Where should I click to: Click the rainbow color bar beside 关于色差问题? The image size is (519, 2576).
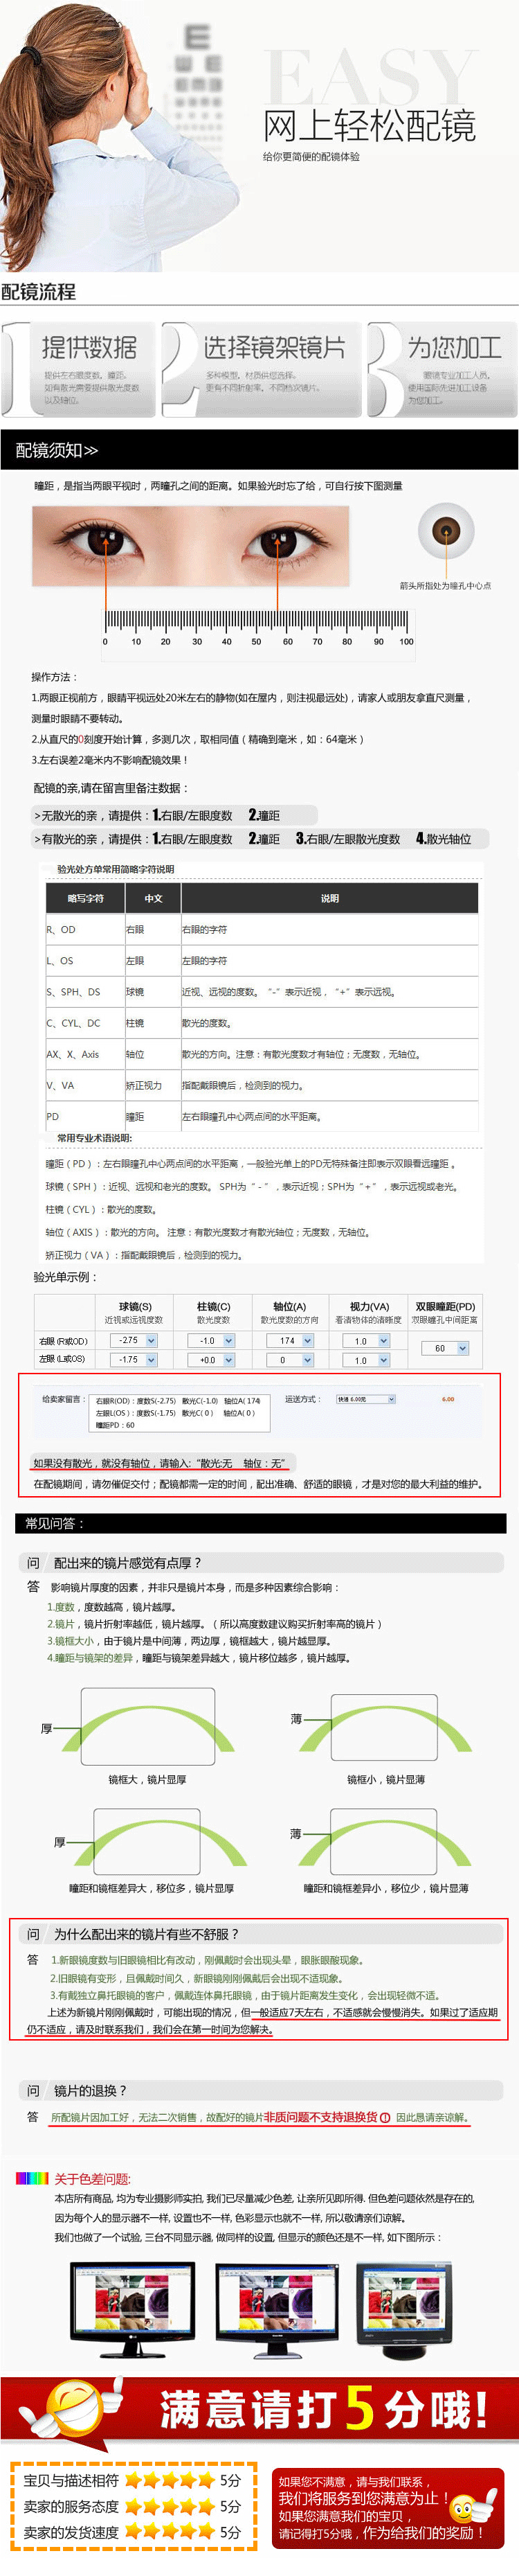pyautogui.click(x=32, y=2178)
